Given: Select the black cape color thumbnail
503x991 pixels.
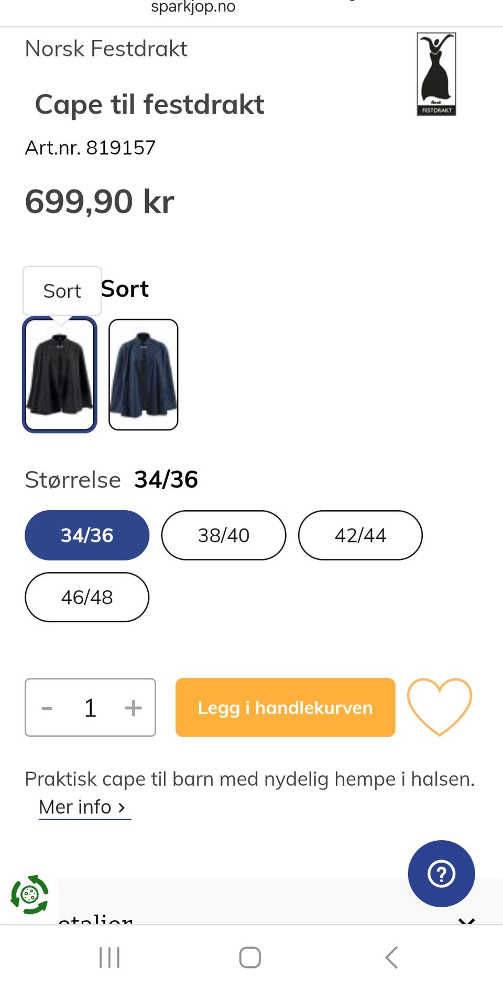Looking at the screenshot, I should pos(60,375).
